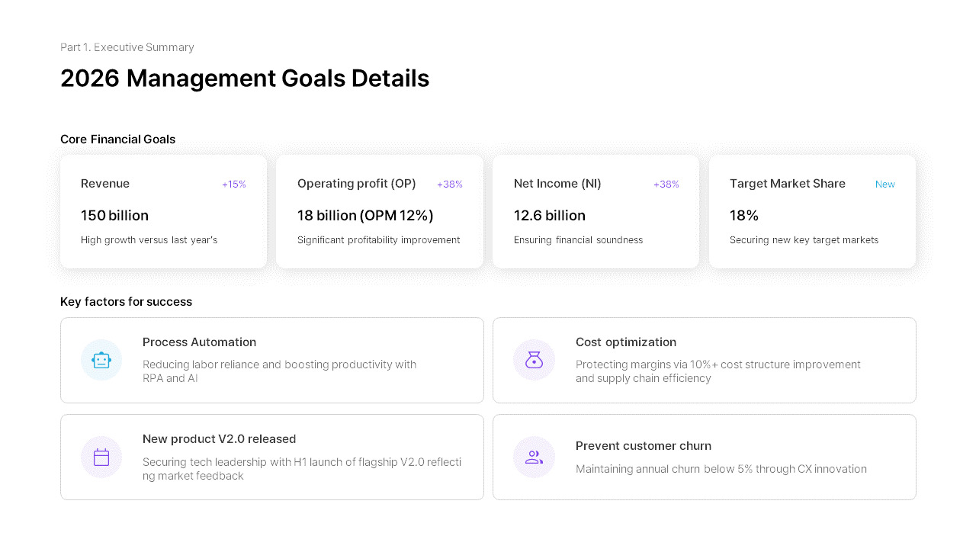Click the Prevent customer churn title

point(643,446)
